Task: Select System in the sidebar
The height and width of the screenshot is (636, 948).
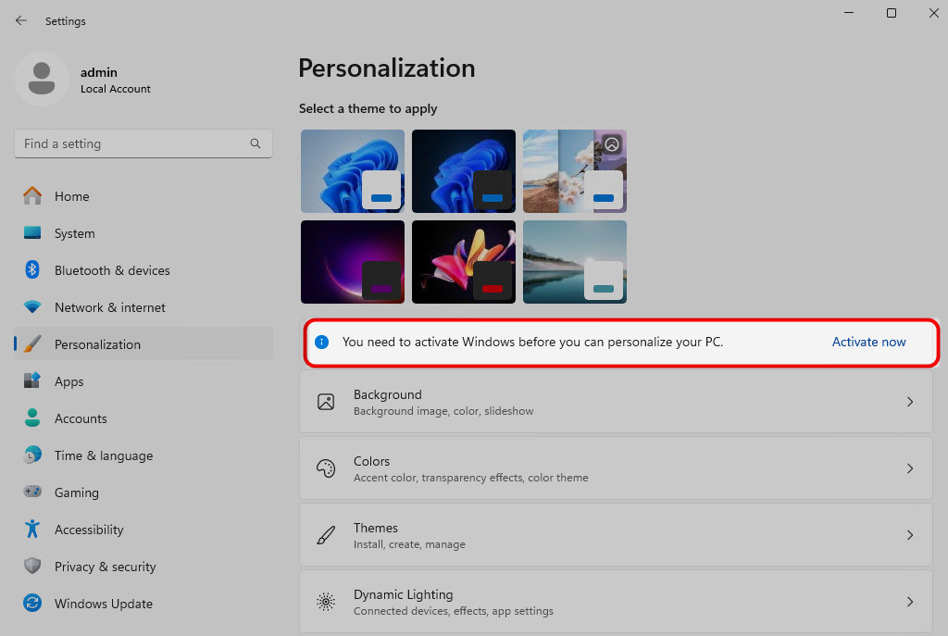Action: click(74, 233)
